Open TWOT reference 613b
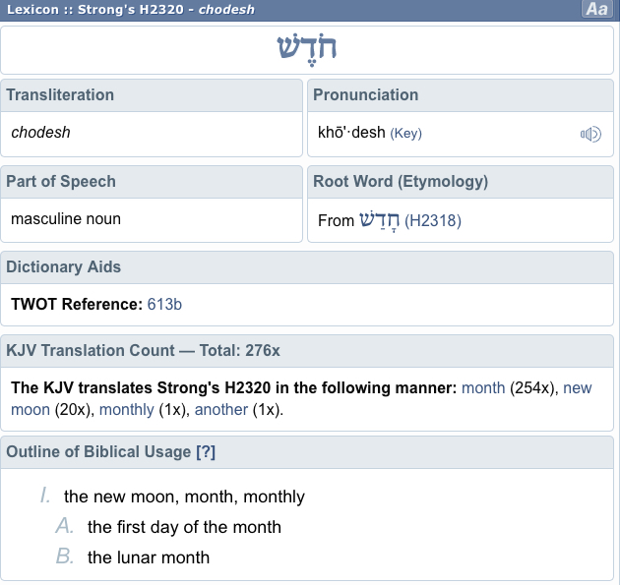The image size is (620, 585). point(164,304)
